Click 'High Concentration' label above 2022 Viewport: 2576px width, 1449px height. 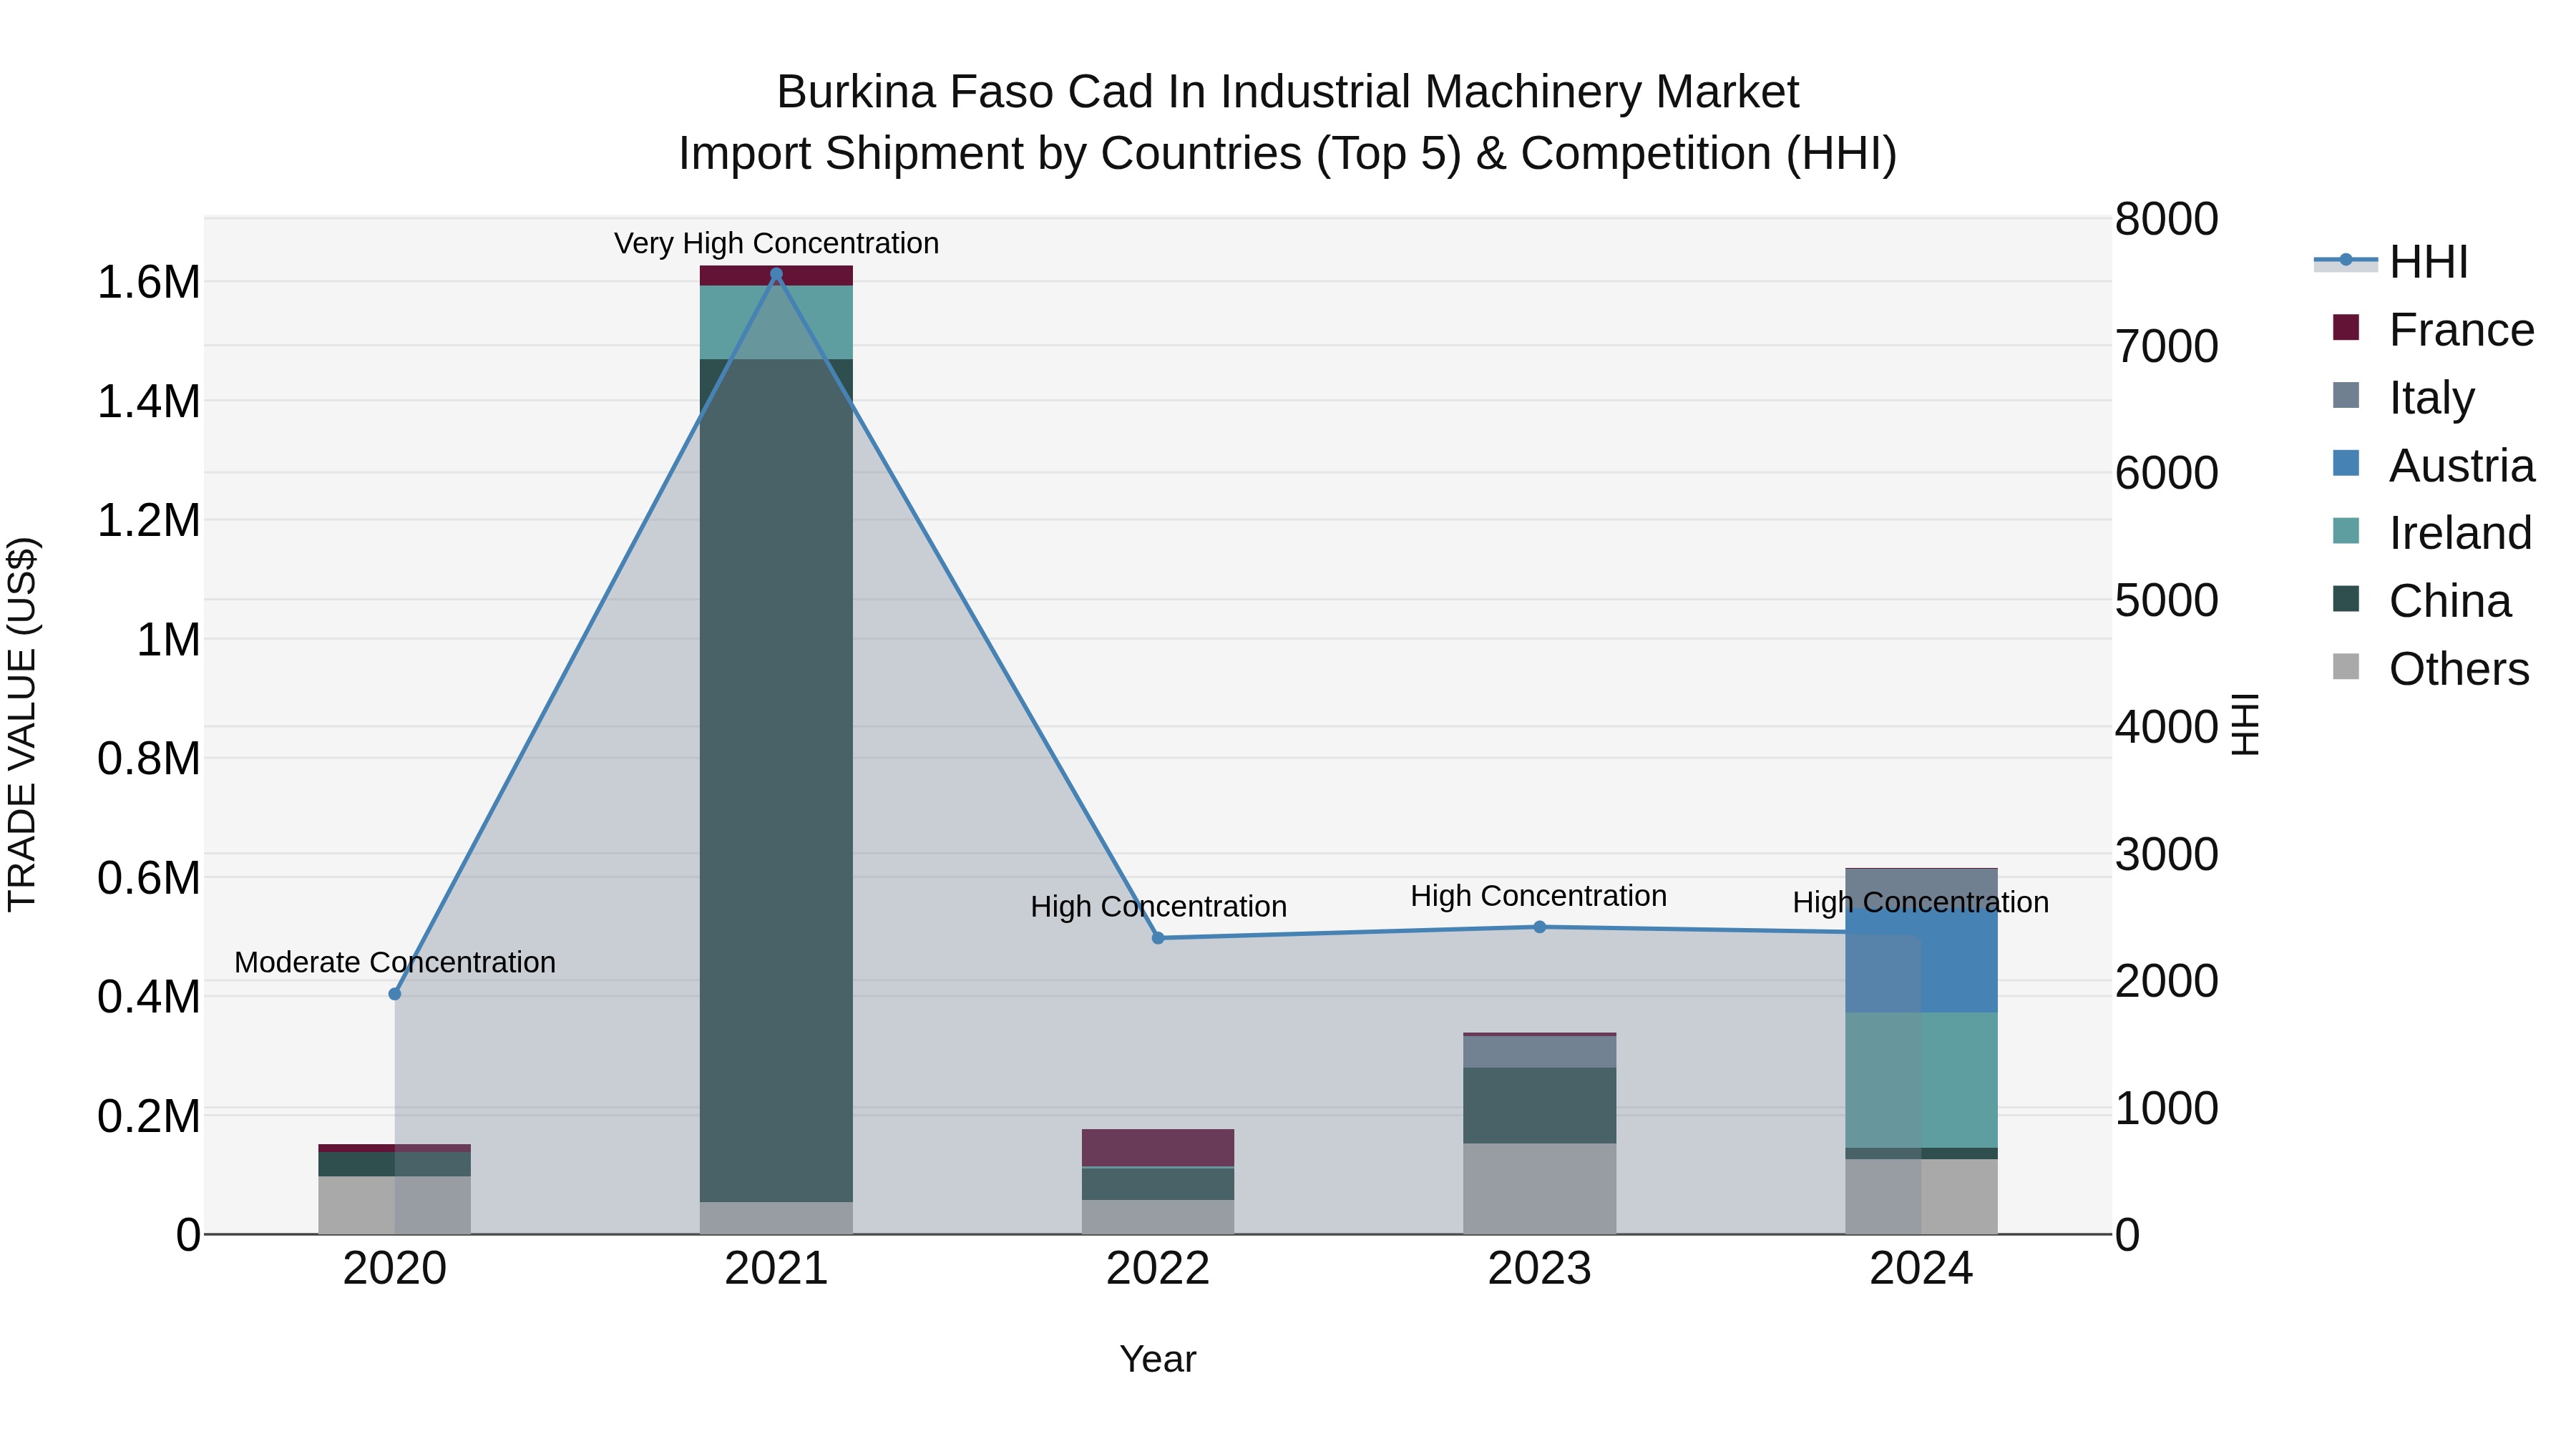[x=1158, y=906]
